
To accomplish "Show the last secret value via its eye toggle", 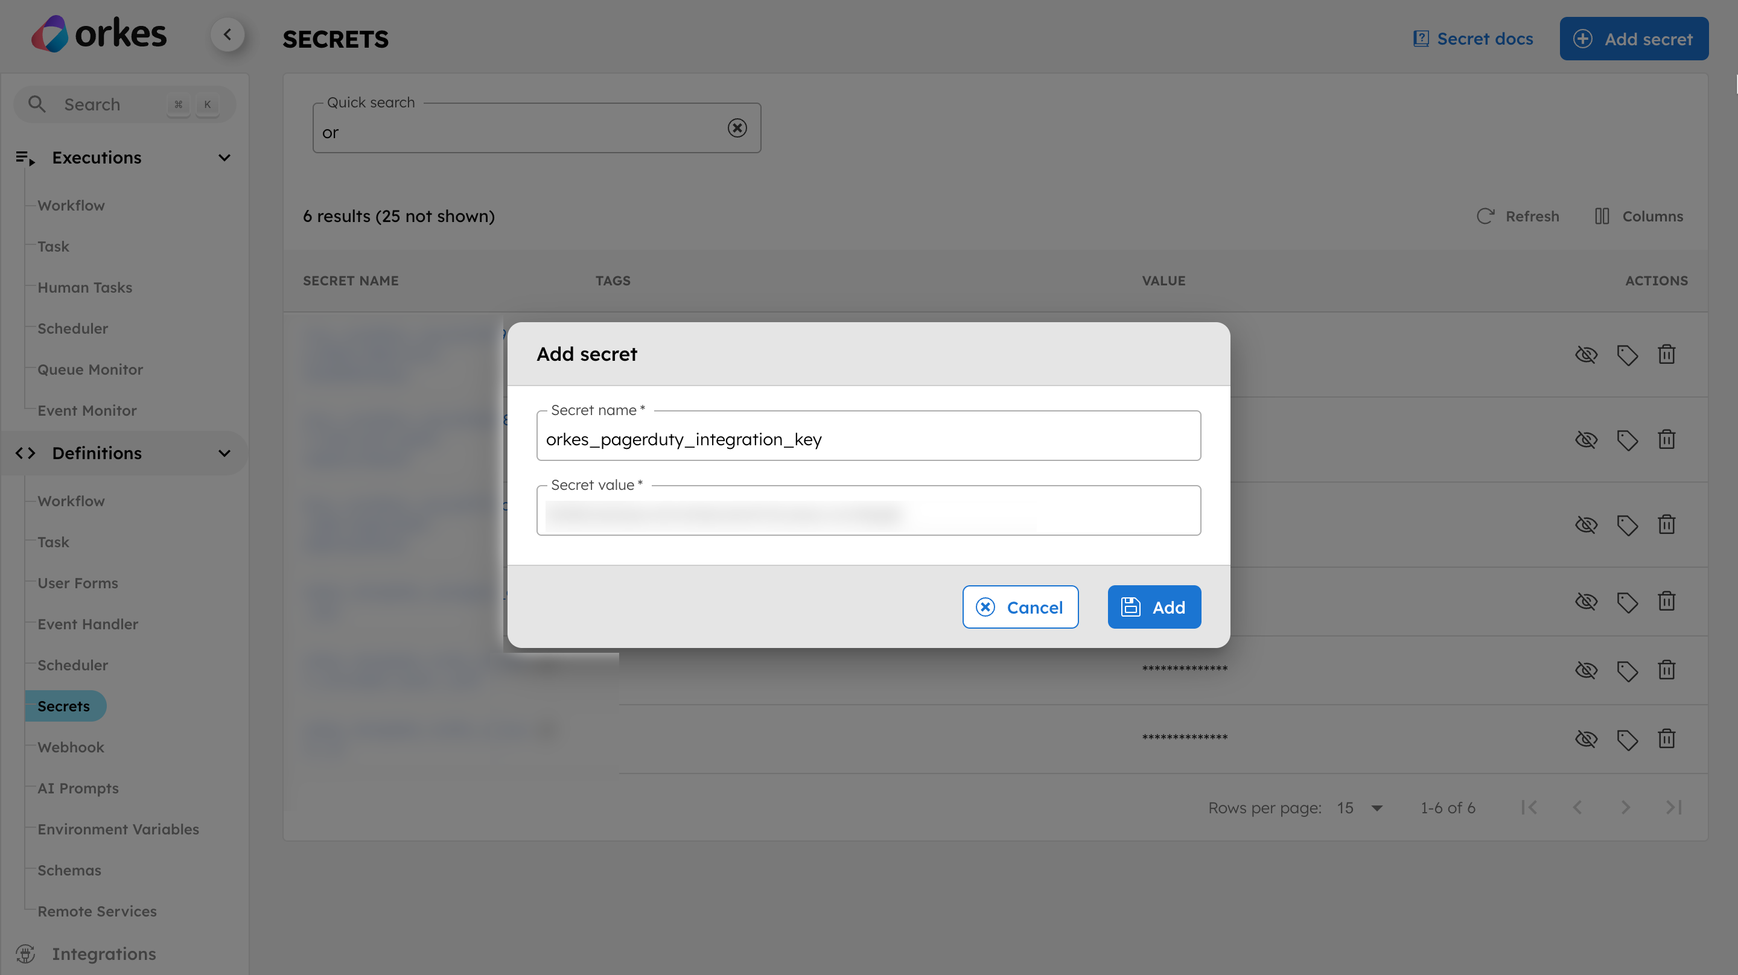I will tap(1587, 739).
